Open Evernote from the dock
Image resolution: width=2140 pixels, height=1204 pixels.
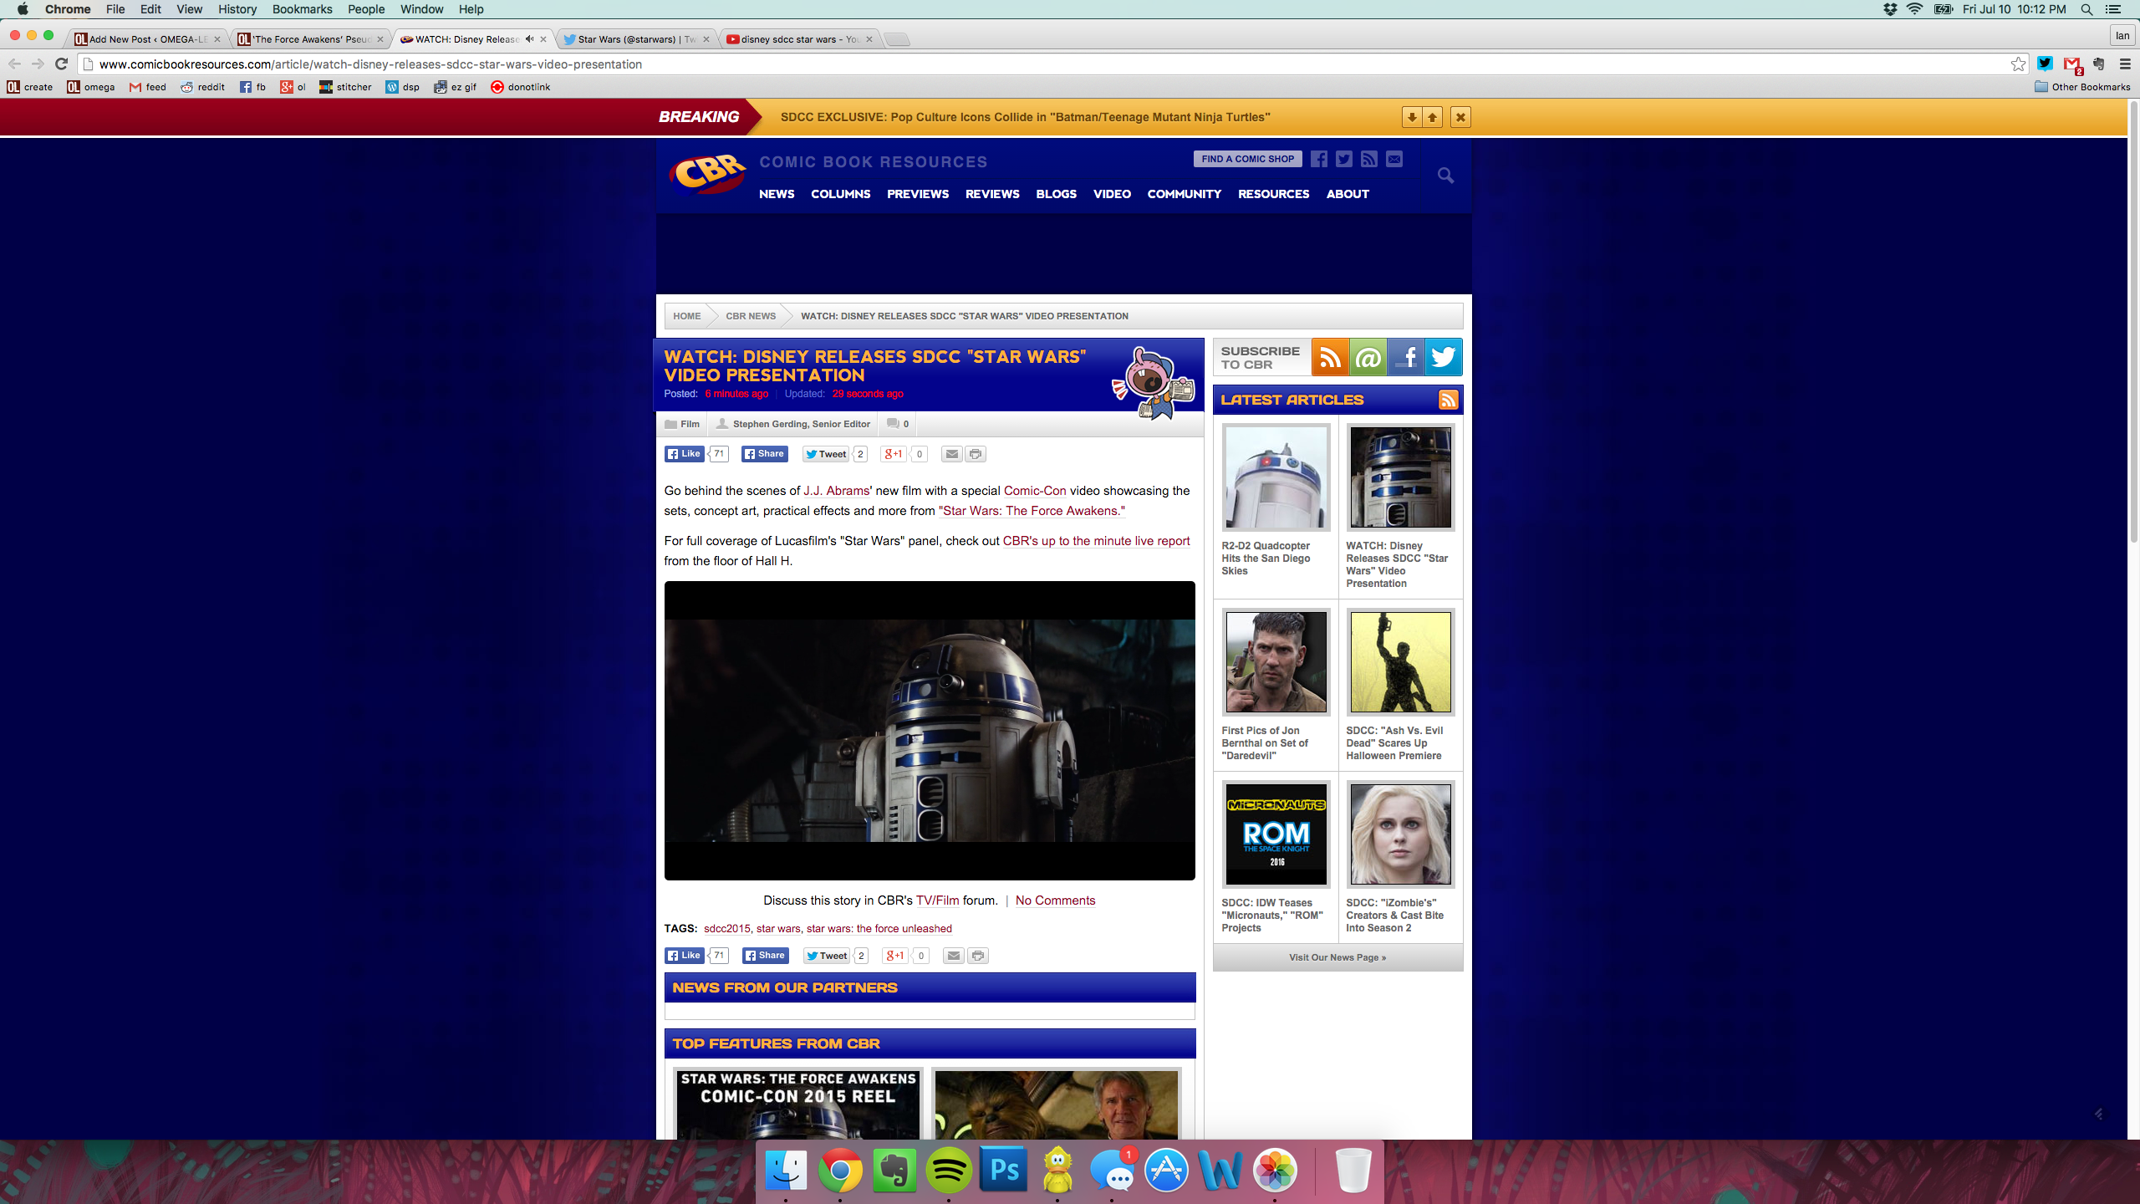[894, 1170]
